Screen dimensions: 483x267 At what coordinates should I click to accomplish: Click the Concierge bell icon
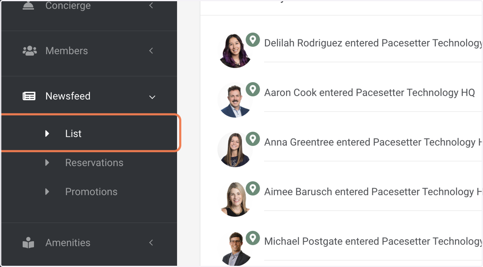28,5
